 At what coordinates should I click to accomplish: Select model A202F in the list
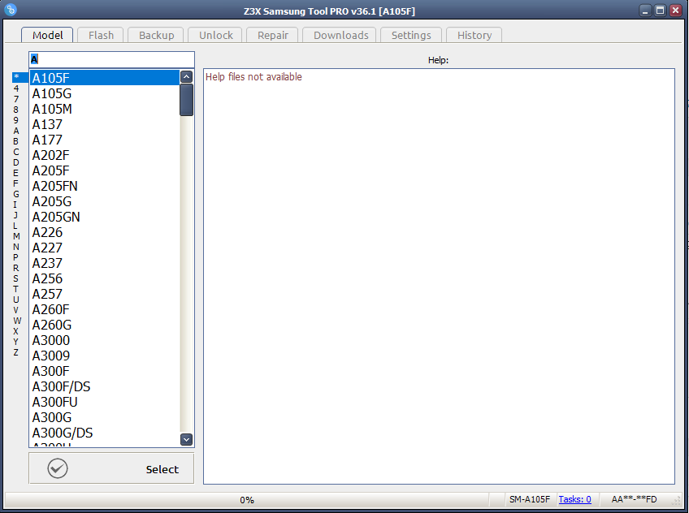click(x=105, y=155)
